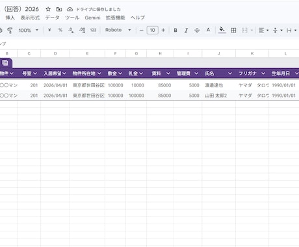Viewport: 299px width, 247px height.
Task: Toggle italic formatting
Action: click(186, 31)
